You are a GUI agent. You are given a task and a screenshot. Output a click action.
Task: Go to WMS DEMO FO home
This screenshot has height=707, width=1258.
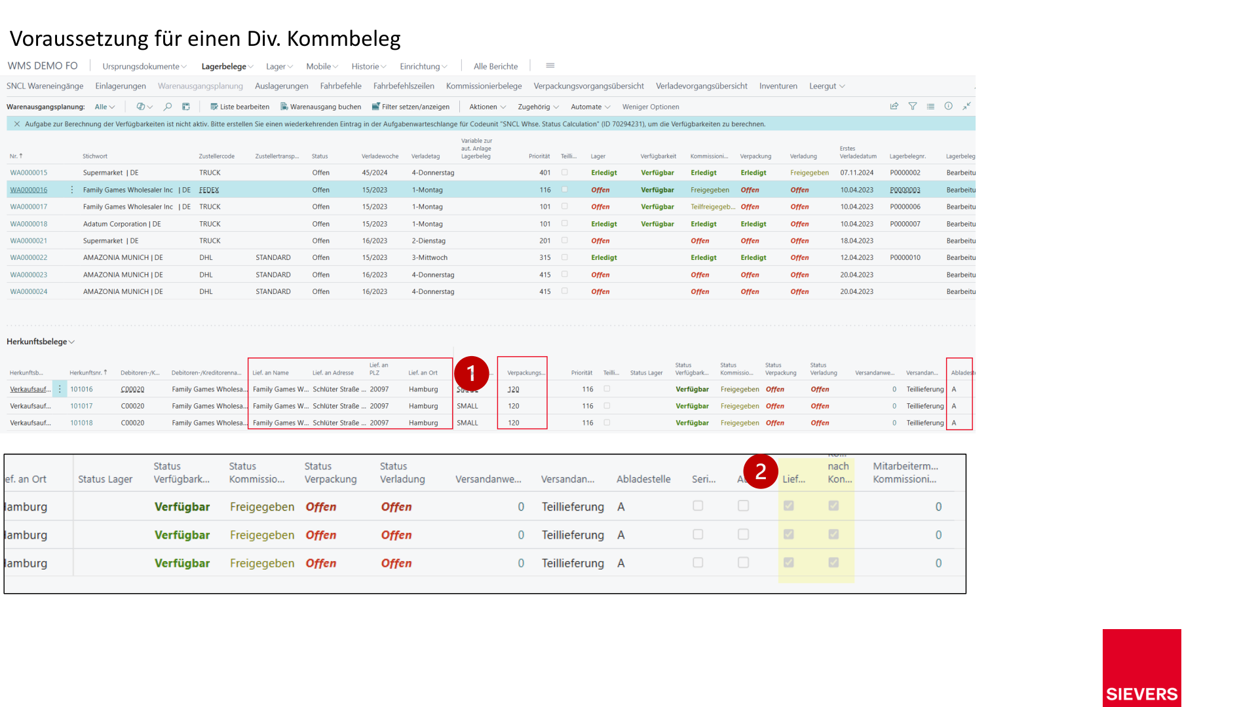[43, 65]
